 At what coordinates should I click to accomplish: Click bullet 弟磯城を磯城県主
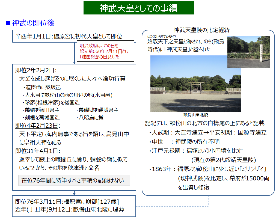pos(97,110)
